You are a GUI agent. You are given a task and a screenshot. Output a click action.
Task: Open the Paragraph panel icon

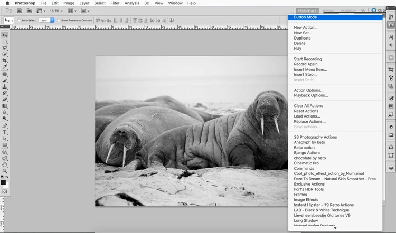pyautogui.click(x=391, y=45)
